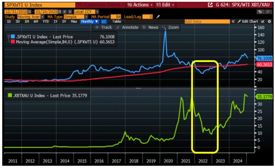Click the Moving Average(Simple,84,0) legend entry

pos(57,42)
